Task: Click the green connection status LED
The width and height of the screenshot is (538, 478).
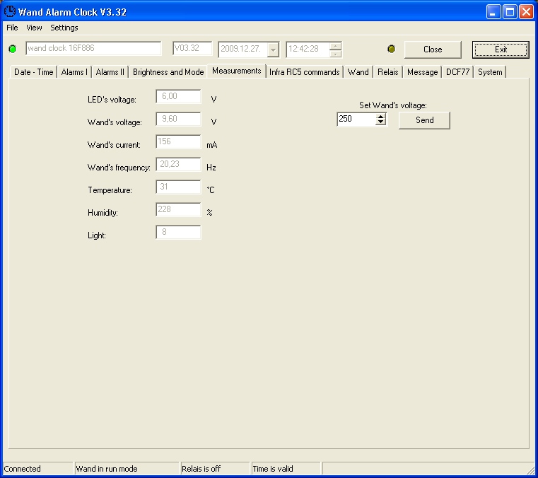Action: pos(13,49)
